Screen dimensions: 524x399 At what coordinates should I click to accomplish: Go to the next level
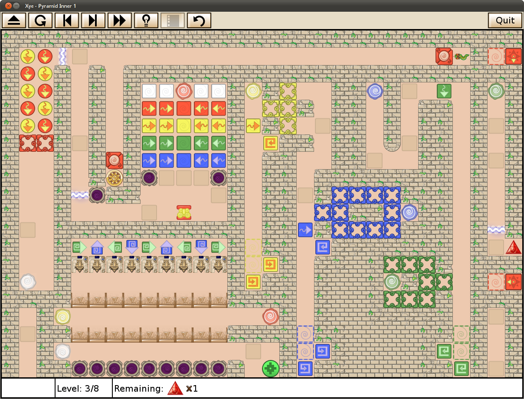(x=93, y=20)
